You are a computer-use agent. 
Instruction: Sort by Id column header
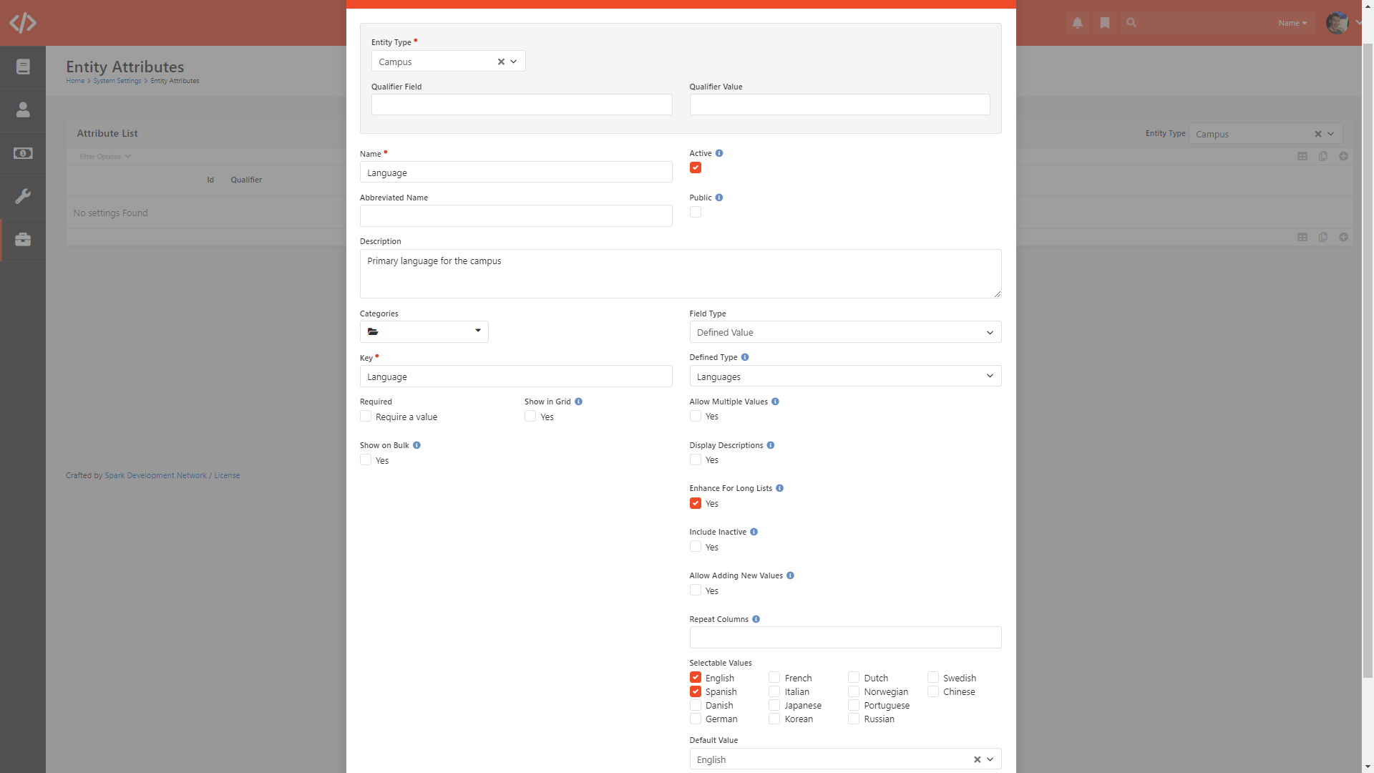pyautogui.click(x=210, y=180)
